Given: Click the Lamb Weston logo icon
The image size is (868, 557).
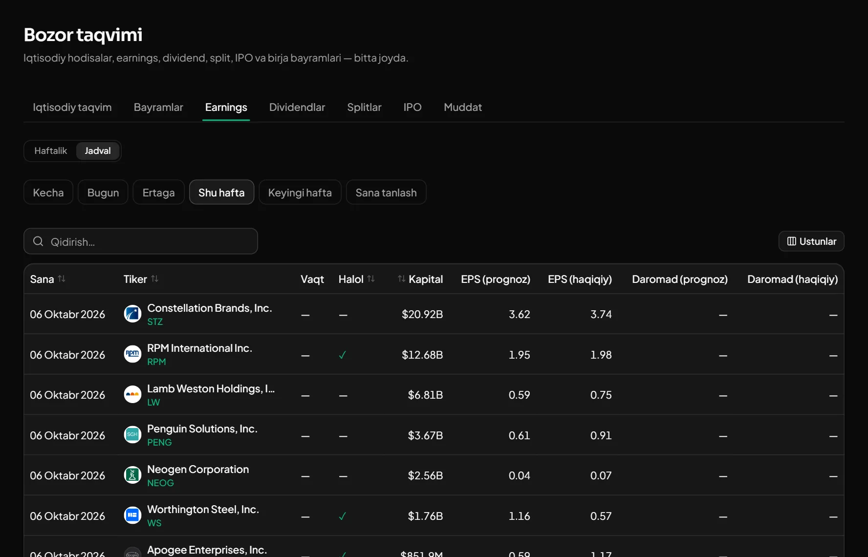Looking at the screenshot, I should coord(132,394).
